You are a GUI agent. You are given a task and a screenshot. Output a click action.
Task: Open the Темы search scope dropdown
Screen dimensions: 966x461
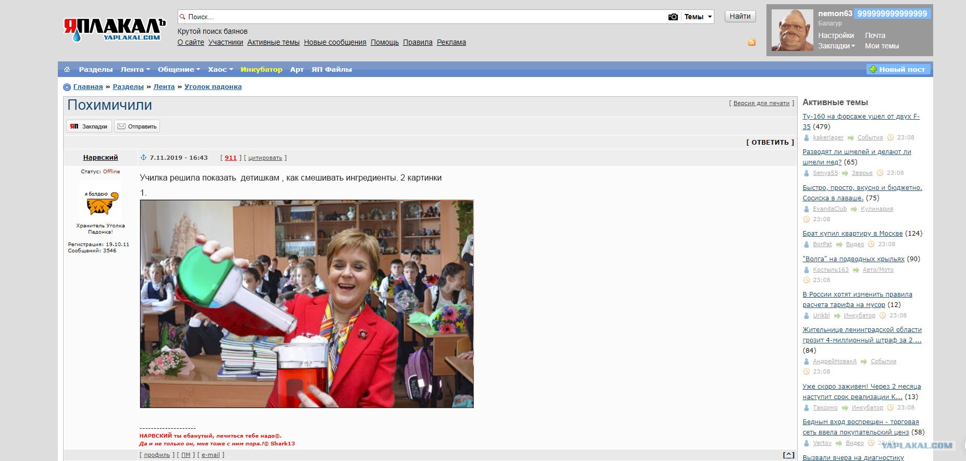tap(698, 17)
